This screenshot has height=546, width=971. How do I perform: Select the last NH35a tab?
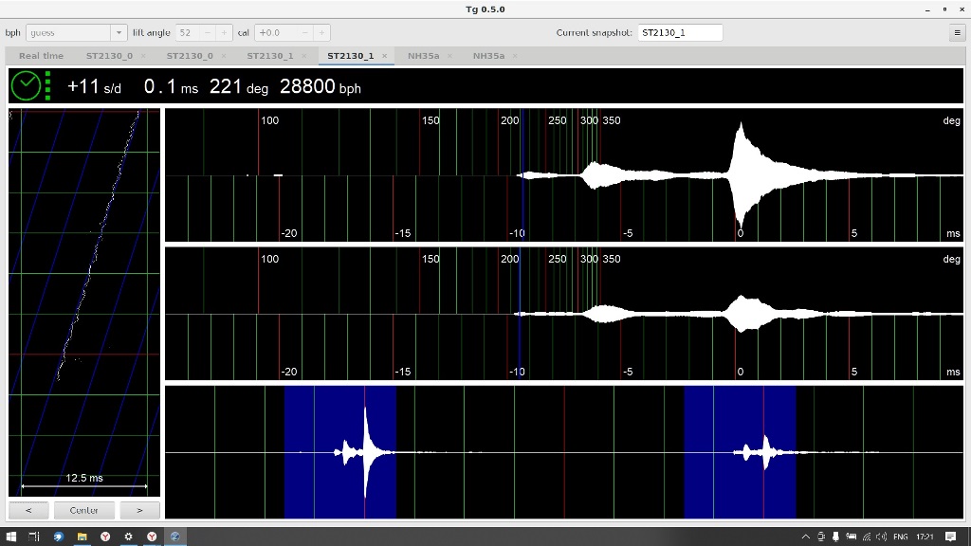coord(488,56)
